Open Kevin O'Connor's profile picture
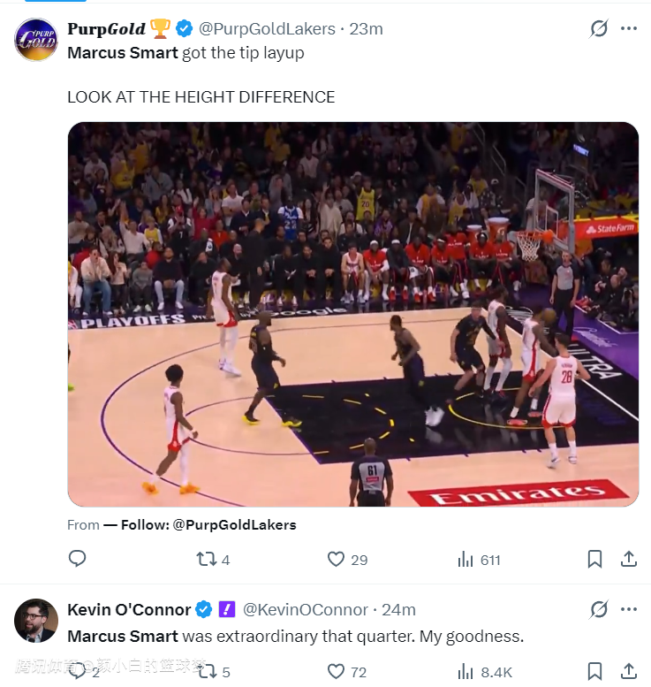 (36, 620)
